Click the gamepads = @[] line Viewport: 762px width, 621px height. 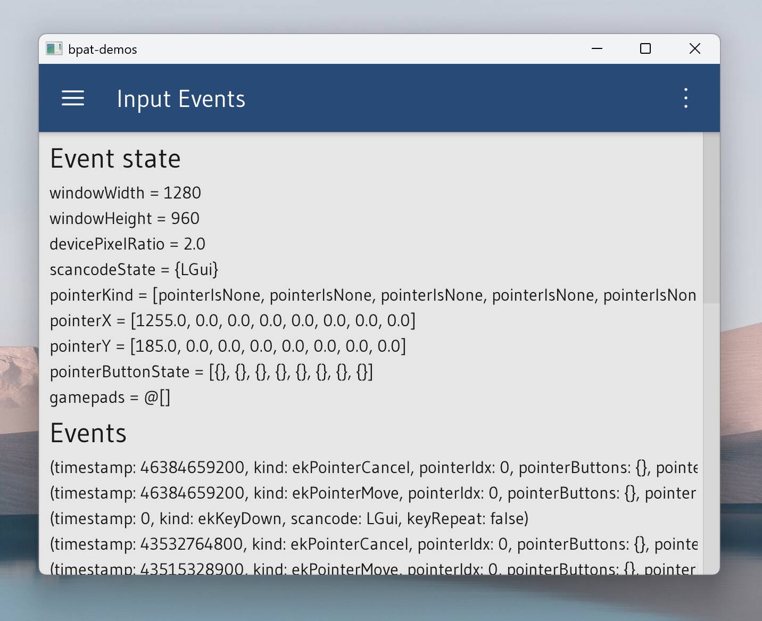[x=110, y=398]
